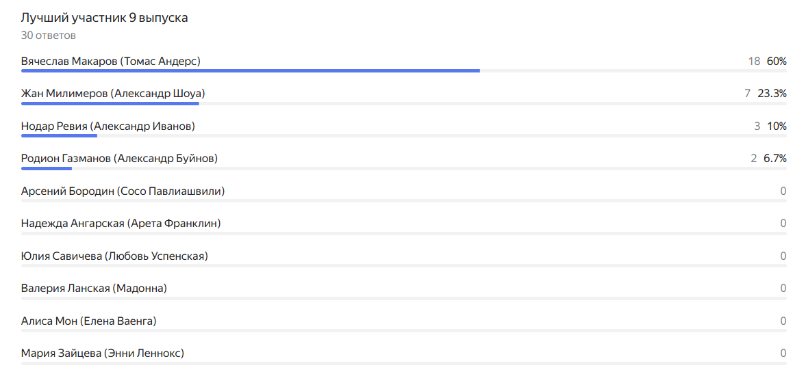Click the title "Лучший участник 9 выпуска"
The height and width of the screenshot is (374, 806).
coord(104,18)
